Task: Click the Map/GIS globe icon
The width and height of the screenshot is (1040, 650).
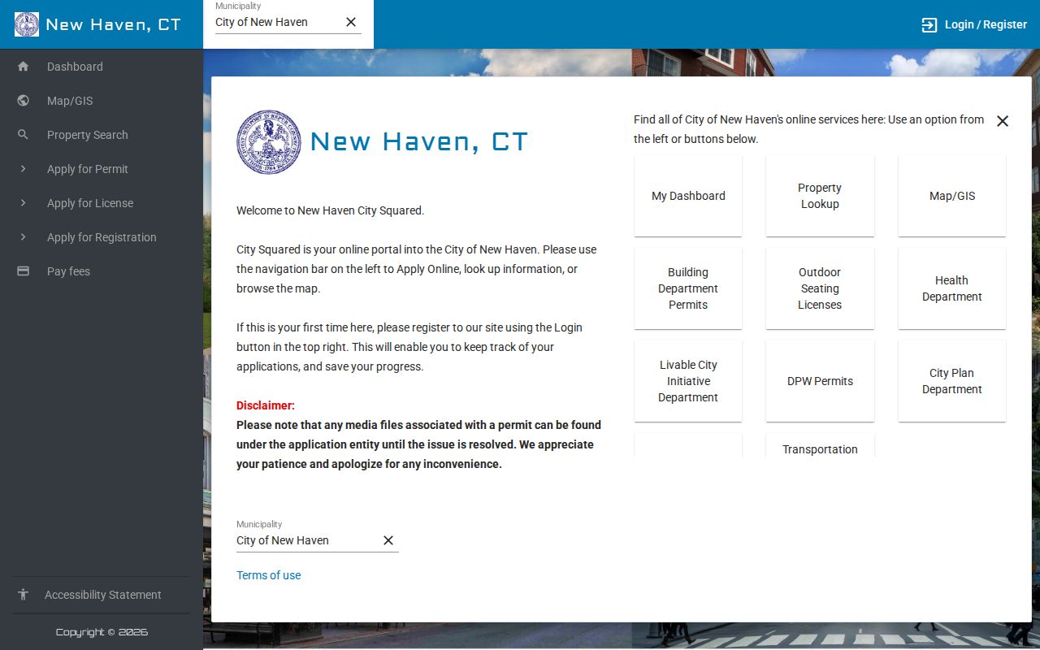Action: pos(23,101)
